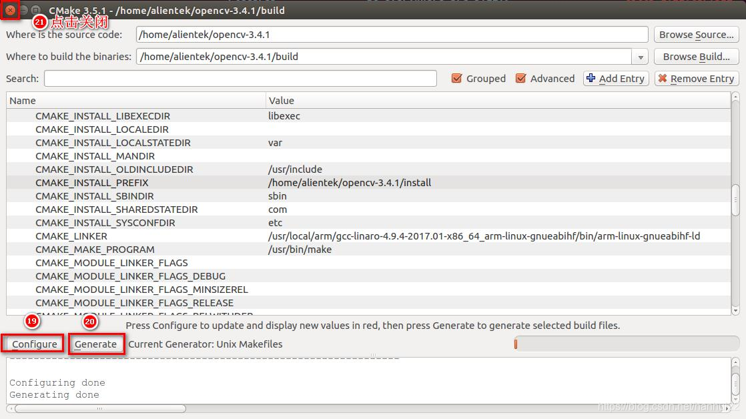Click the Browse Build button
The width and height of the screenshot is (746, 419).
(696, 56)
